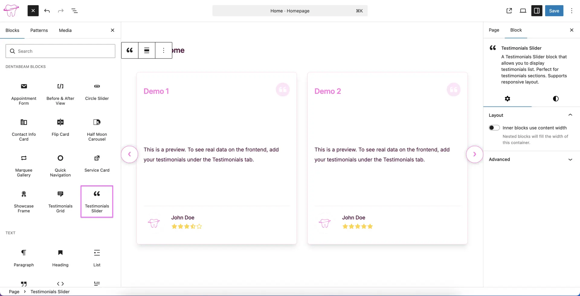
Task: Insert the Appointment Form block
Action: click(24, 94)
